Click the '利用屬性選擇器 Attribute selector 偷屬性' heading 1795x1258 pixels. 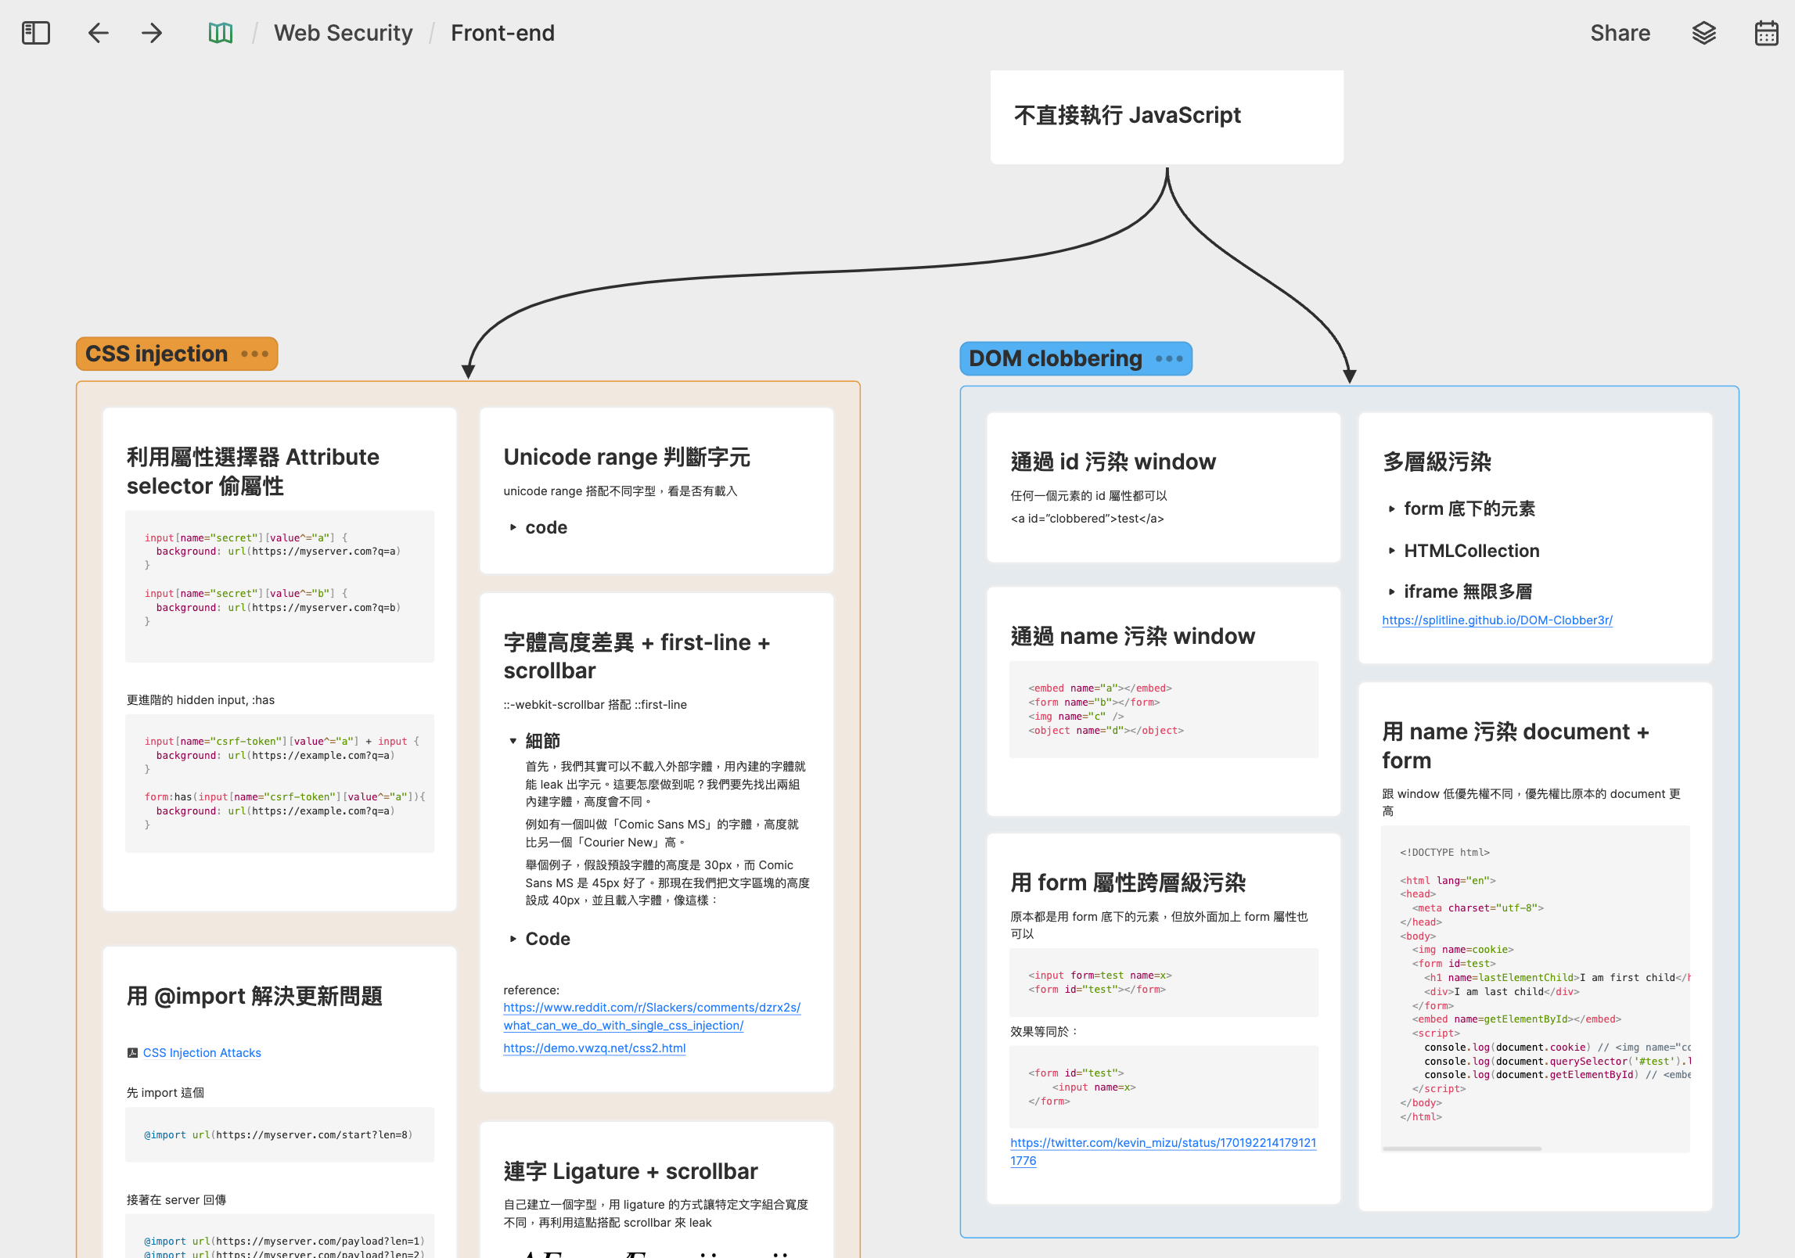click(x=253, y=471)
